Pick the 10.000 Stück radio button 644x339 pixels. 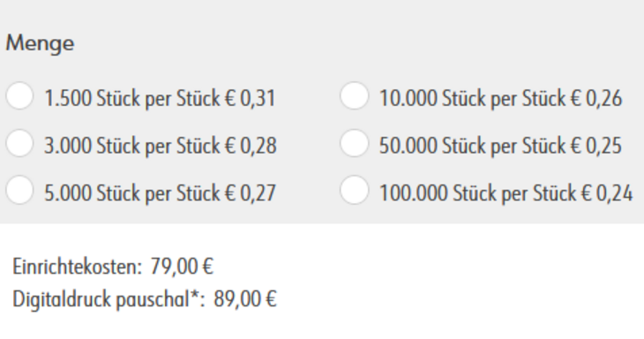pos(354,95)
